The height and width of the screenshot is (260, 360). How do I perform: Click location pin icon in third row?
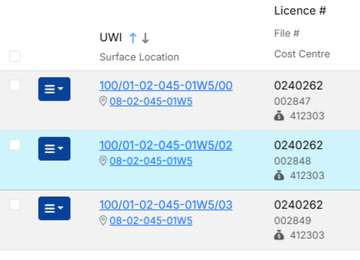[x=103, y=221]
